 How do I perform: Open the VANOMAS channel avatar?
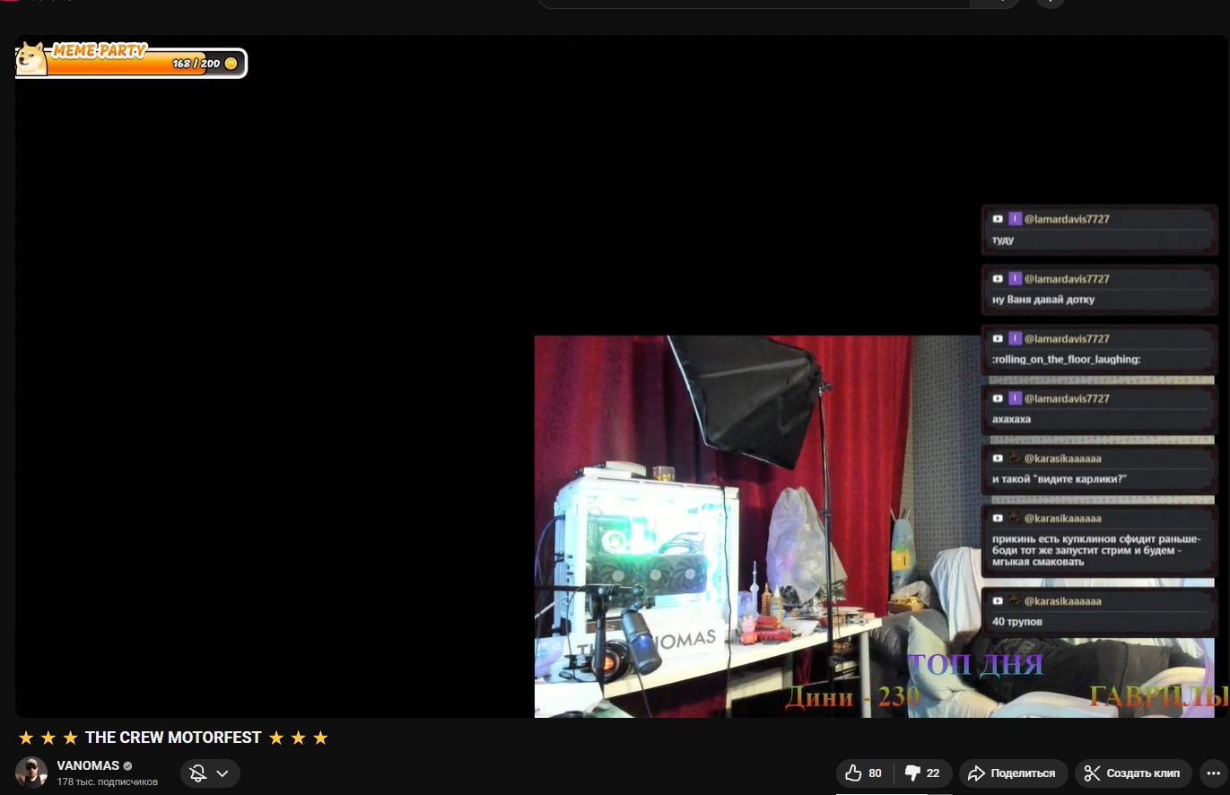(31, 773)
